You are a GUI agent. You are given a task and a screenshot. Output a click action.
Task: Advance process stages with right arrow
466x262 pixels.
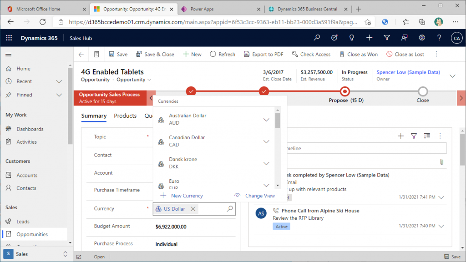461,98
